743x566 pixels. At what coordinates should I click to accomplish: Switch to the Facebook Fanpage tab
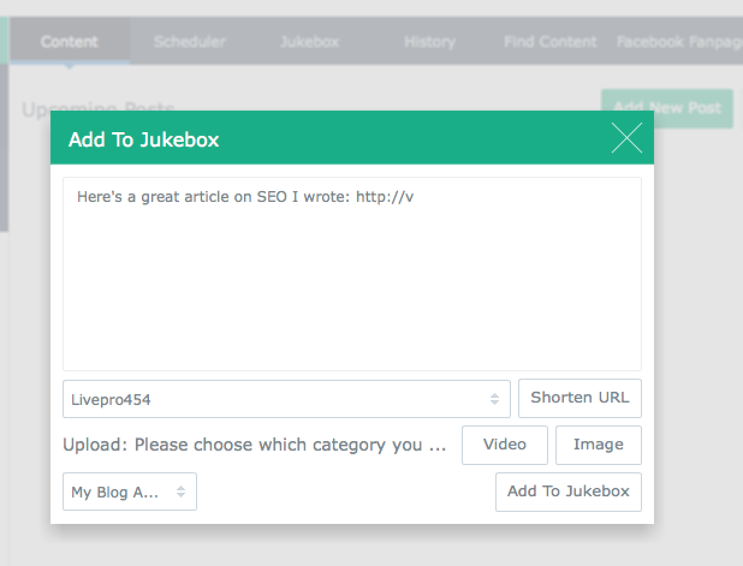(679, 42)
